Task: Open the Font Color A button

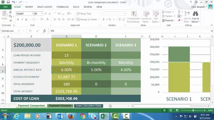Action: (47, 19)
